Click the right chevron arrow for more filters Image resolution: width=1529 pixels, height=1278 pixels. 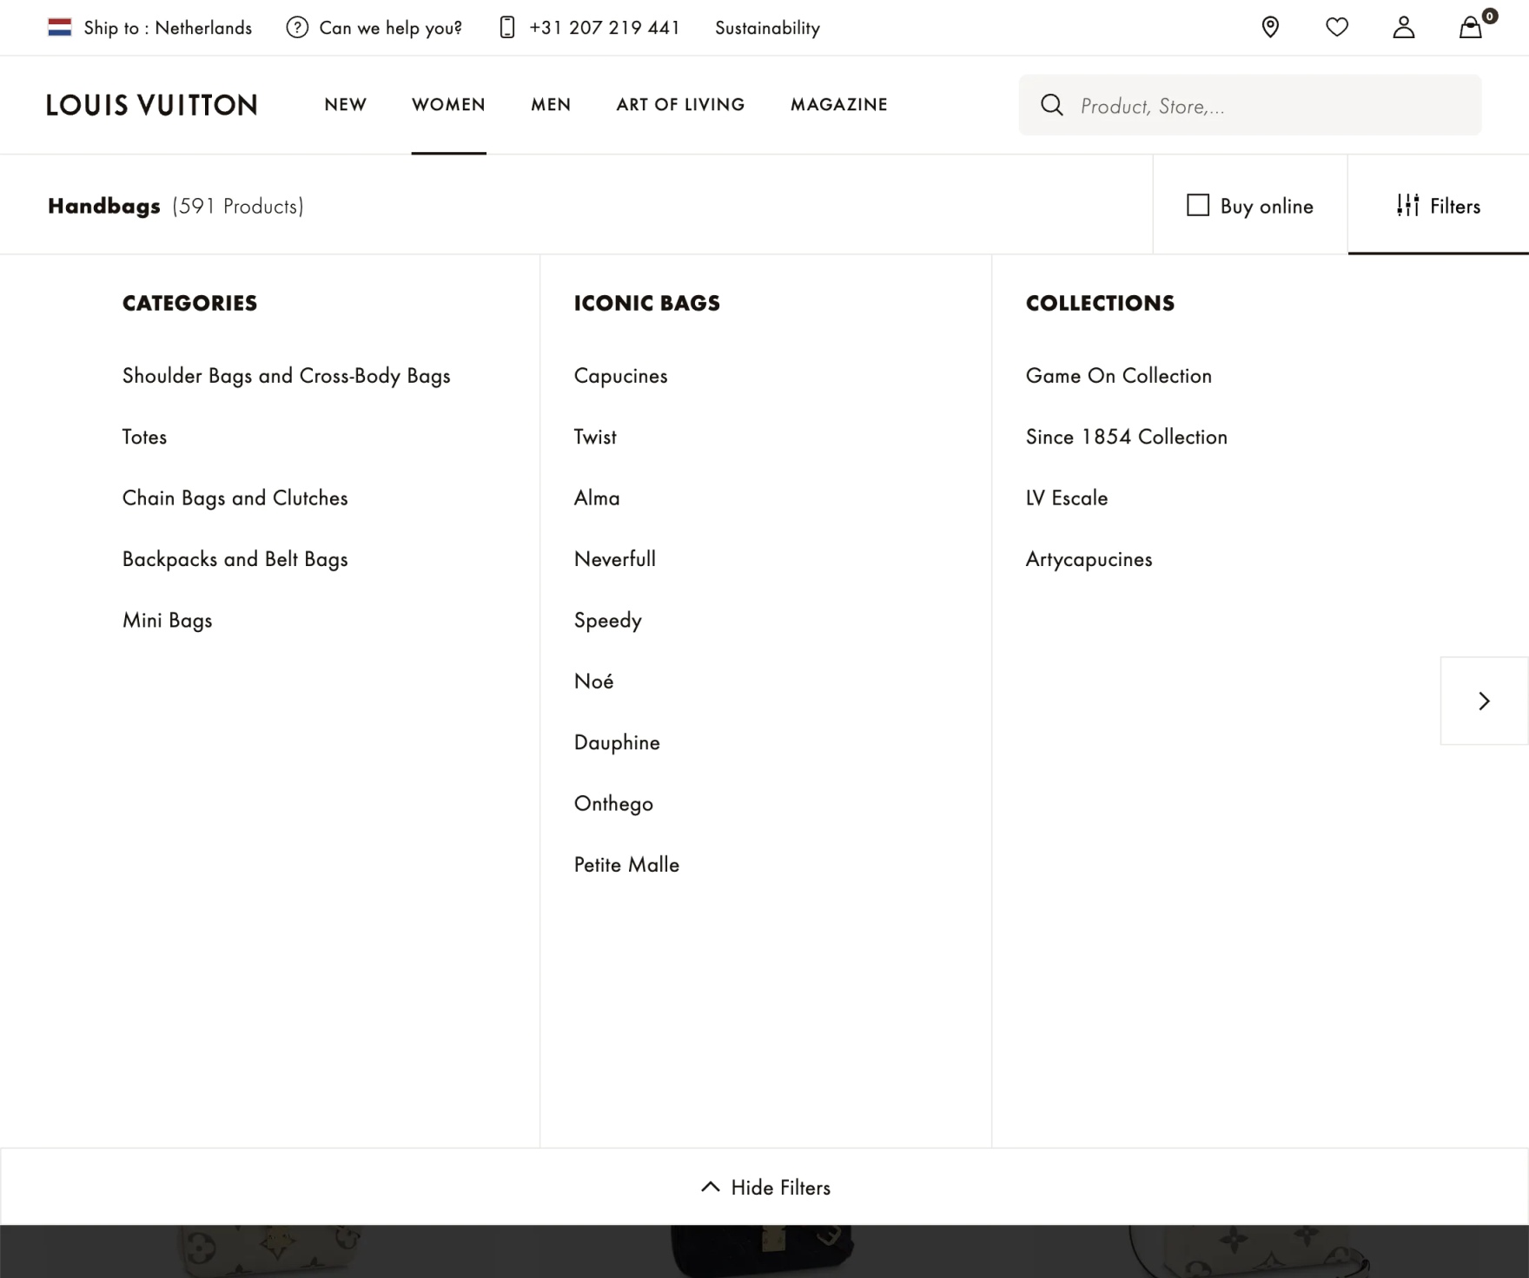(1484, 701)
